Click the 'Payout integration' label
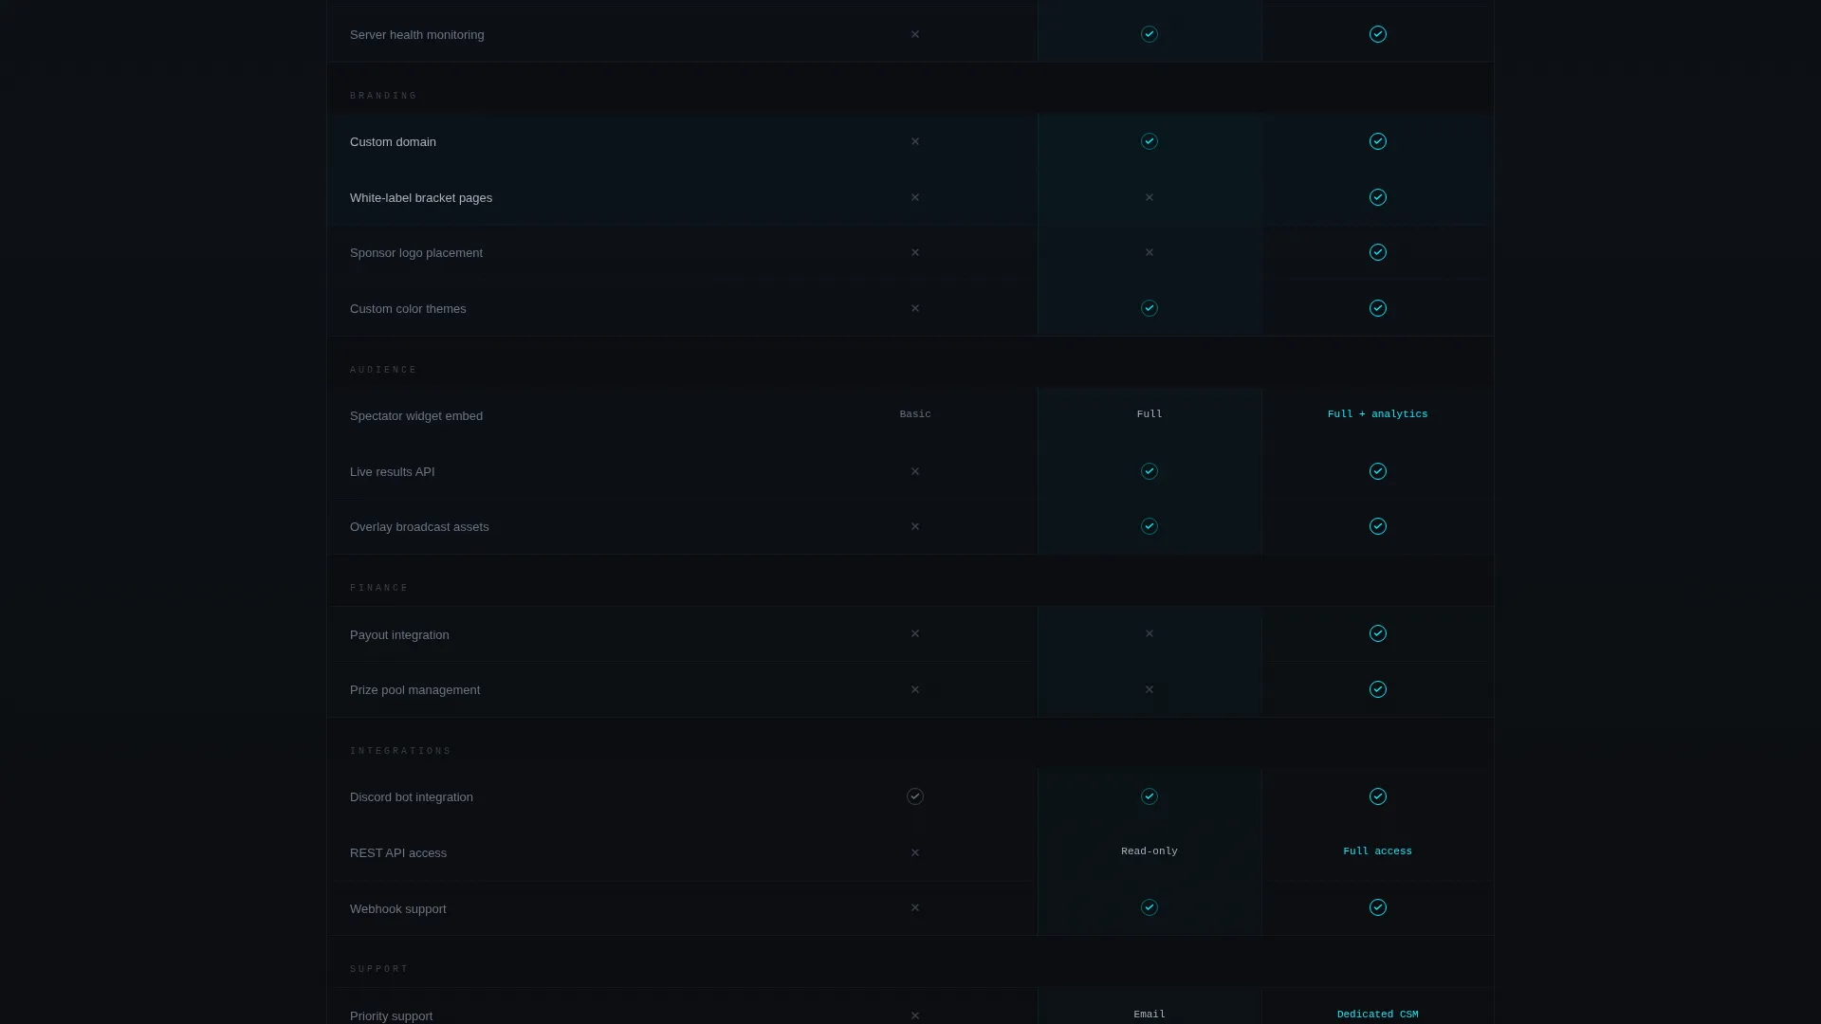This screenshot has width=1821, height=1024. [399, 635]
